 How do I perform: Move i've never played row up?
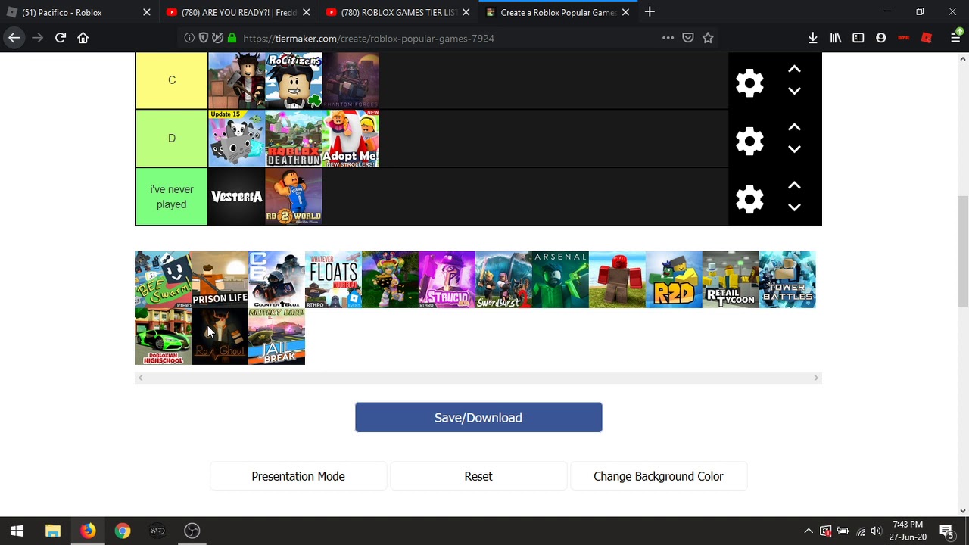tap(794, 185)
